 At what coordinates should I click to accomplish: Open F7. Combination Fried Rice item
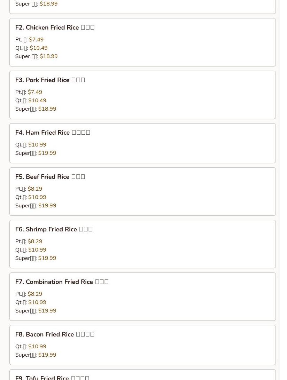pyautogui.click(x=142, y=296)
